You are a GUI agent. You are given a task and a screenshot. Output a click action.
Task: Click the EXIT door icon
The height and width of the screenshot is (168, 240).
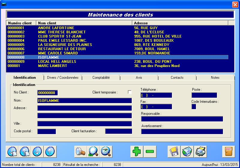coord(228,151)
